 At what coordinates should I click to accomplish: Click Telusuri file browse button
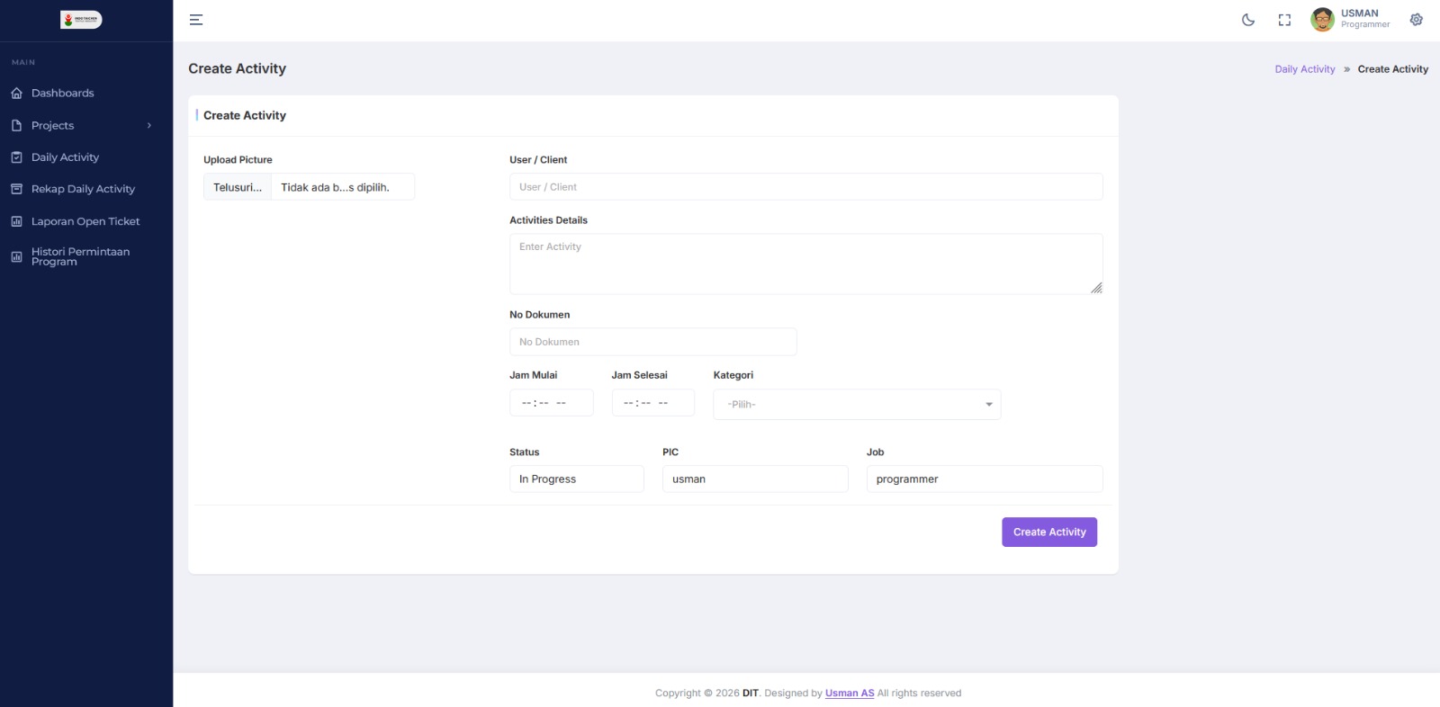238,187
